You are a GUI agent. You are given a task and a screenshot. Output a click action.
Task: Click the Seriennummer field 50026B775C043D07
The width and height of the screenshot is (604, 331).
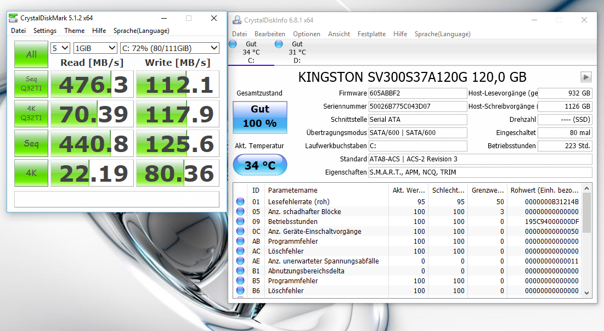point(418,106)
